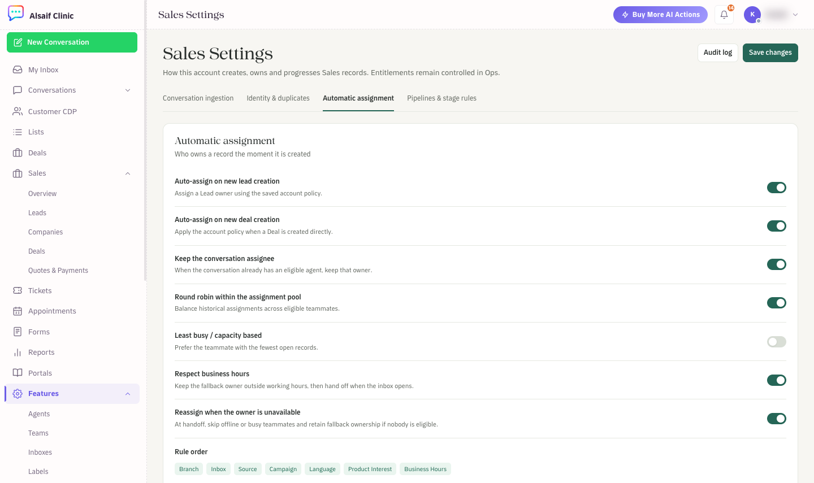Click the Sales briefcase icon in sidebar
Screen dimensions: 814x483
point(18,173)
